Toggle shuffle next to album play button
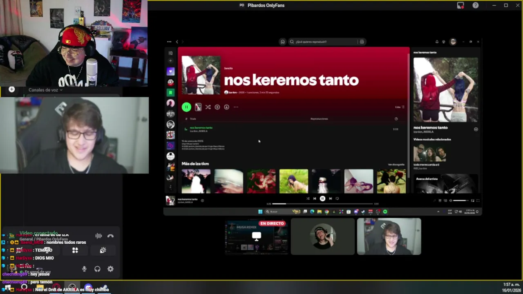The width and height of the screenshot is (523, 294). 208,107
